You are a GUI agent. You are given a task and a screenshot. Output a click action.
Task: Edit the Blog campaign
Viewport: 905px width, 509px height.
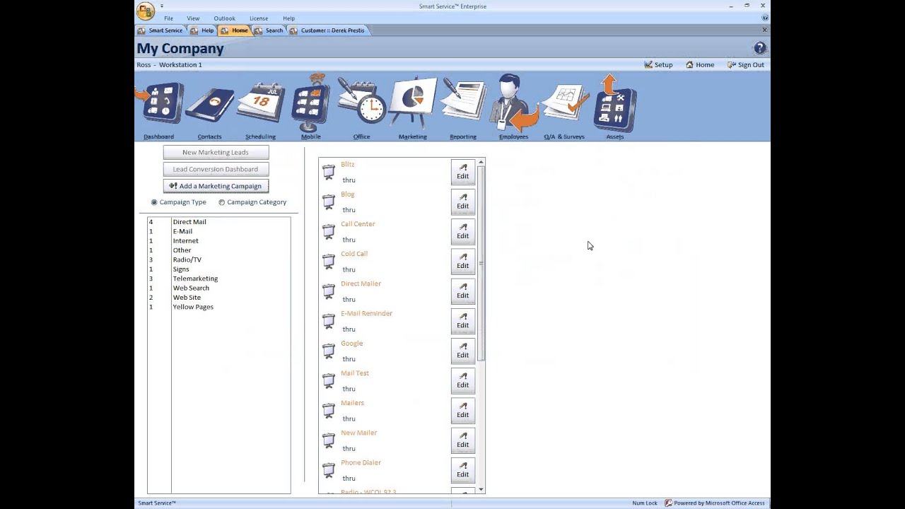(x=462, y=201)
